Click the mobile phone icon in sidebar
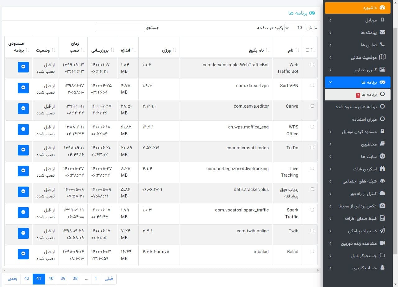The width and height of the screenshot is (398, 287). [x=382, y=20]
